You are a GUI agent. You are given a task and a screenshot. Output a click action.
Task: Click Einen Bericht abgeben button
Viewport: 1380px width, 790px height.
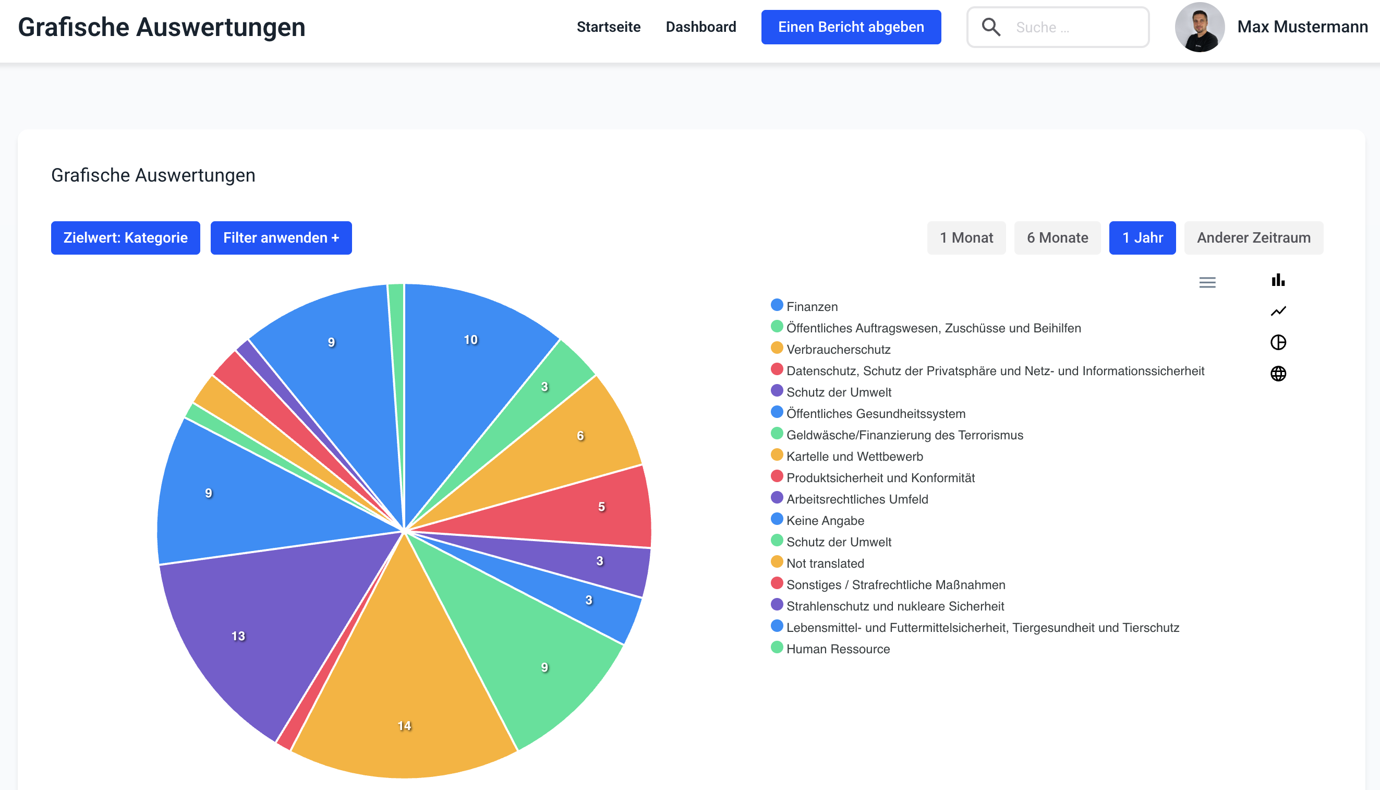850,27
